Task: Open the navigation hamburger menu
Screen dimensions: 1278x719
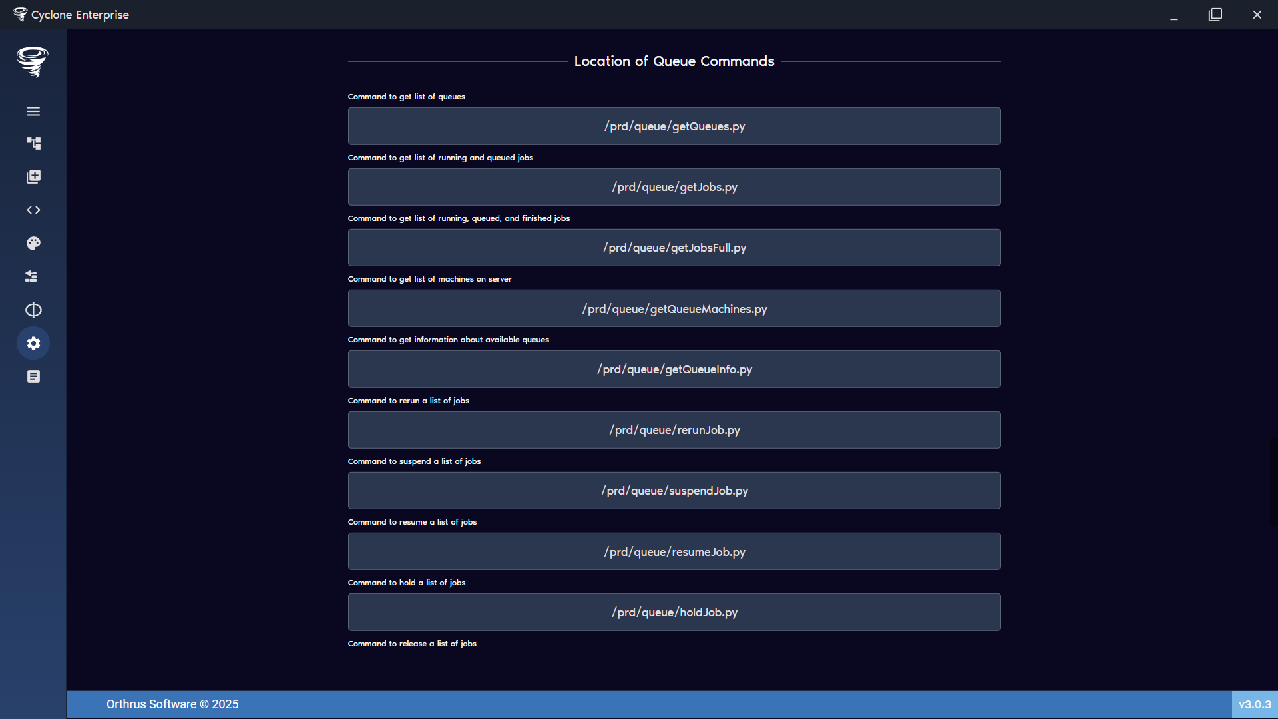Action: point(33,111)
